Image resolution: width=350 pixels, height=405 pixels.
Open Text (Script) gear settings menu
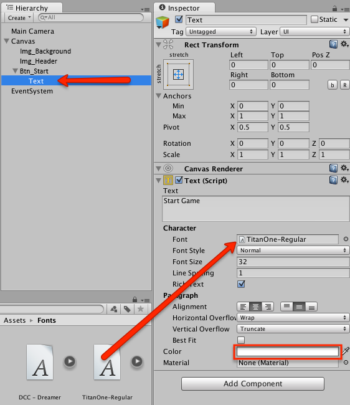point(344,180)
